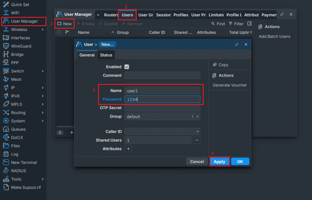Click Copy in the dialog side panel
Screen dimensions: 312x200
click(221, 65)
